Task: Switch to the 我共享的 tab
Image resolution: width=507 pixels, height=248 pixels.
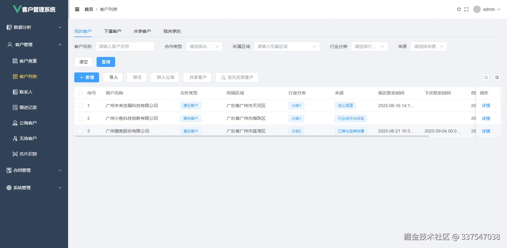Action: tap(172, 31)
